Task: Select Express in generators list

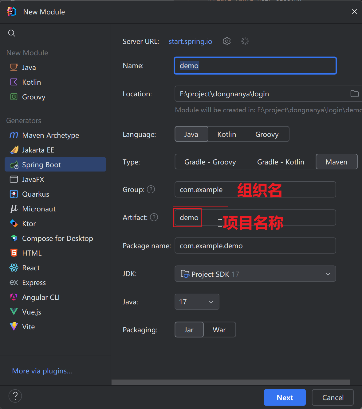Action: pyautogui.click(x=55, y=282)
